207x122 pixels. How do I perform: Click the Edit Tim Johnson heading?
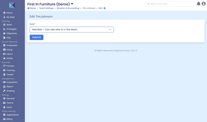41,17
